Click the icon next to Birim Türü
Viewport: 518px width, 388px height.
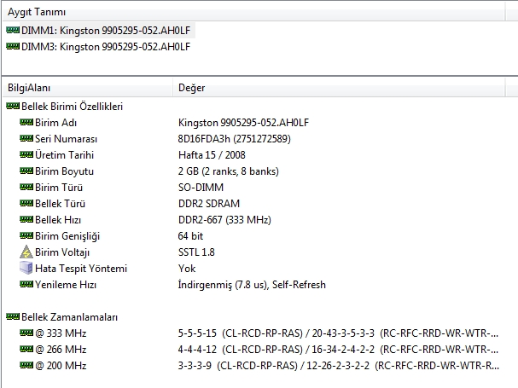pyautogui.click(x=26, y=187)
